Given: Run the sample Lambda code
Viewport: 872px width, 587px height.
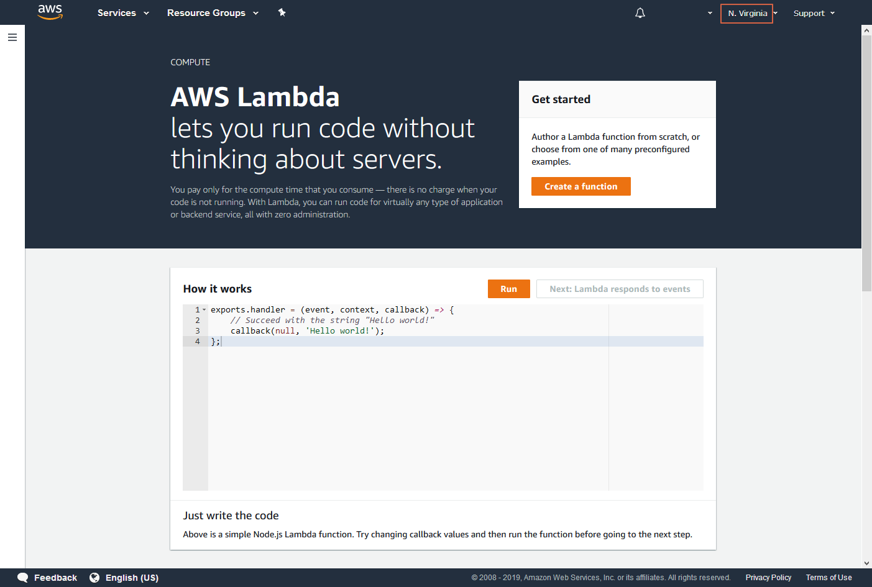Looking at the screenshot, I should point(508,289).
